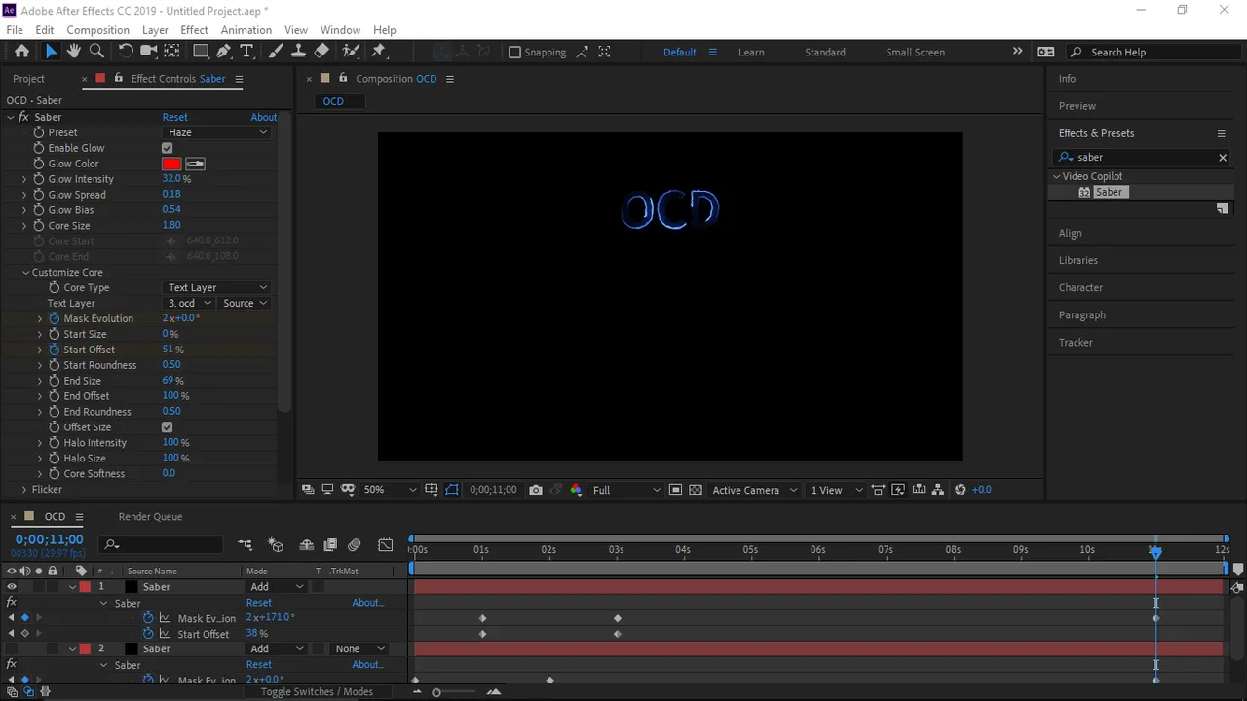Click the Home icon in toolbar
This screenshot has width=1247, height=701.
pyautogui.click(x=21, y=52)
